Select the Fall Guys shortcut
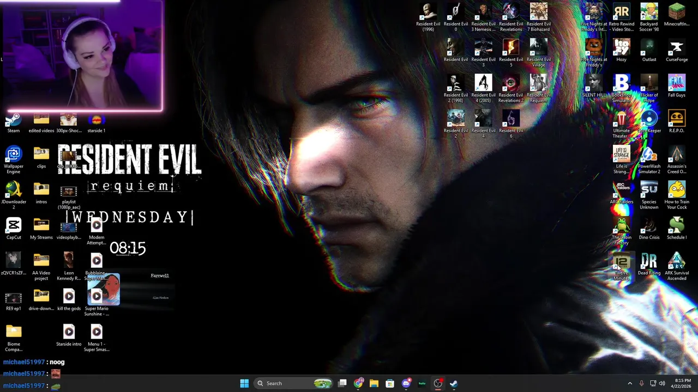Screen dimensions: 698x392 tap(677, 85)
